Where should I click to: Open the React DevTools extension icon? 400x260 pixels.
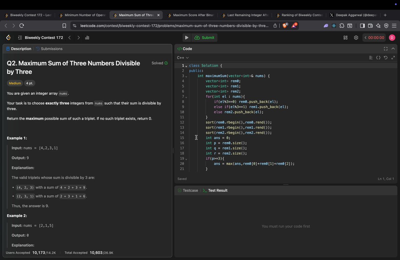pyautogui.click(x=334, y=25)
